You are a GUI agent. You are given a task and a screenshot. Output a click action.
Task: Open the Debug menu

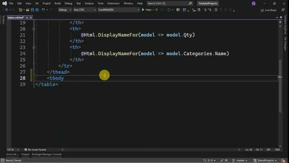[68, 3]
